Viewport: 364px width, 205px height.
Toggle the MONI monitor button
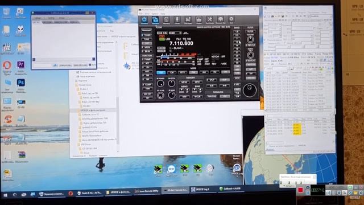[x=147, y=47]
